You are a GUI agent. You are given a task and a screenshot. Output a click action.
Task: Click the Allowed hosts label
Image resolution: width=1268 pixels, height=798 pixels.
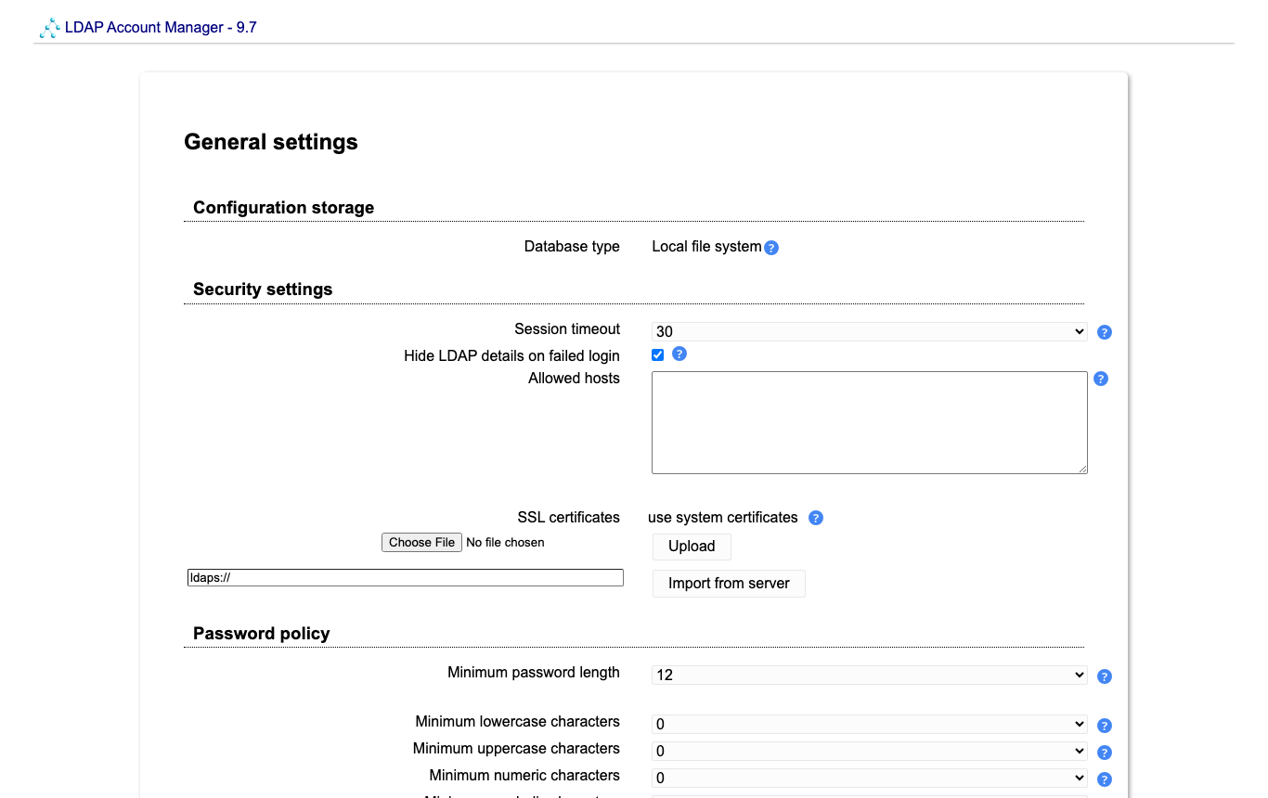point(575,379)
